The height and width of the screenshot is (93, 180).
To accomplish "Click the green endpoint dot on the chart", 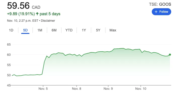I will point(170,55).
